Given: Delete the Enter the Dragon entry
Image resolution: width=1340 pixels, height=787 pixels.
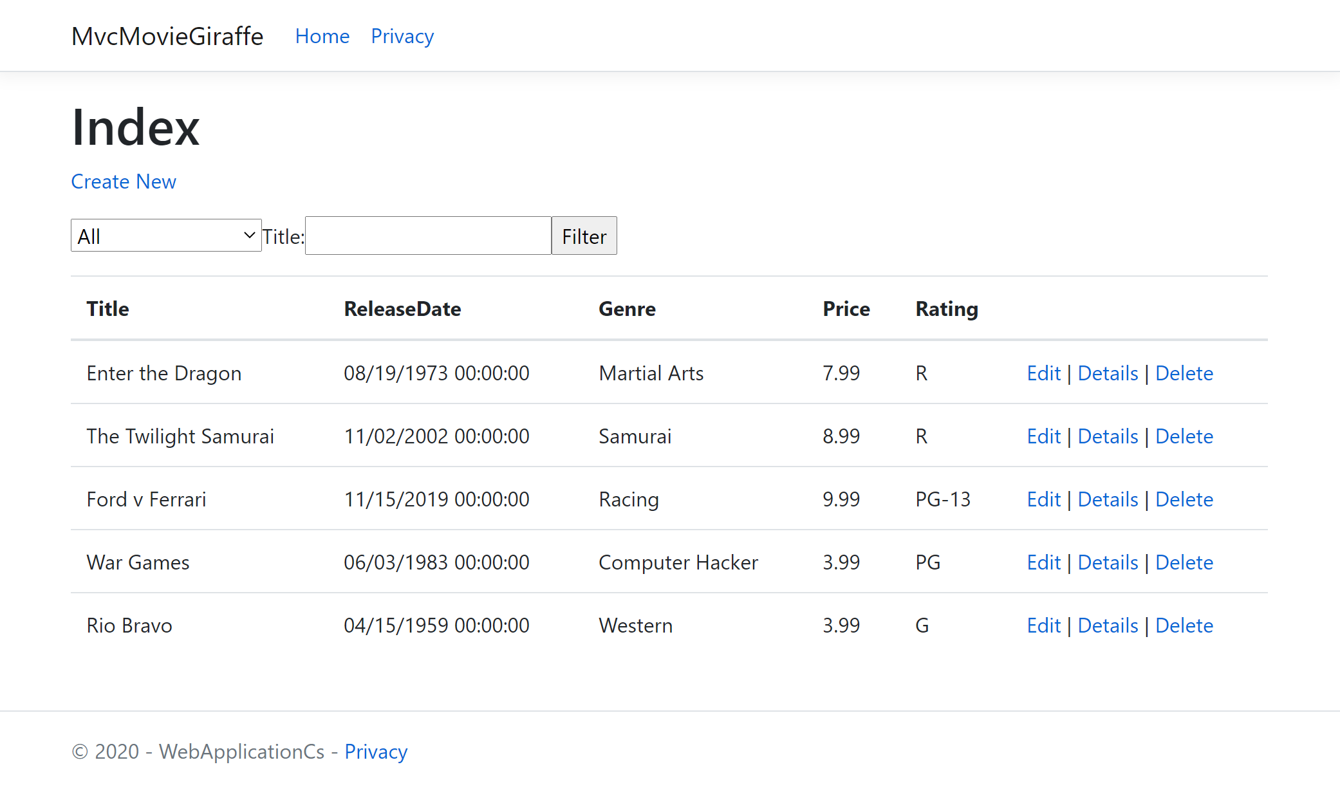Looking at the screenshot, I should click(1184, 373).
